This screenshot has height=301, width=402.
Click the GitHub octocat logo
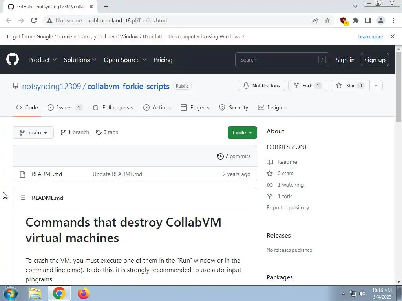[x=13, y=60]
